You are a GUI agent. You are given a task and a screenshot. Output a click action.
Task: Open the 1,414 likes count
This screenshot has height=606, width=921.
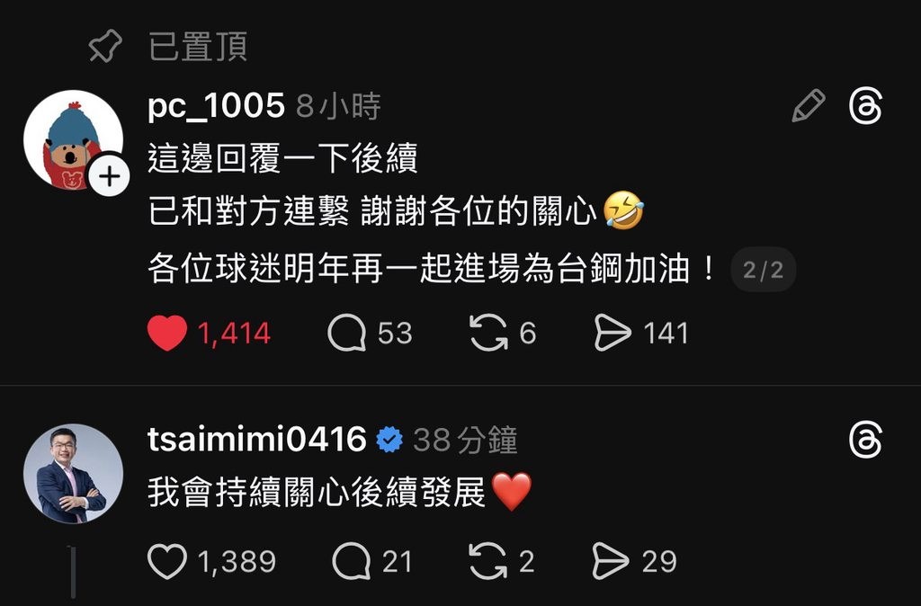[x=234, y=334]
